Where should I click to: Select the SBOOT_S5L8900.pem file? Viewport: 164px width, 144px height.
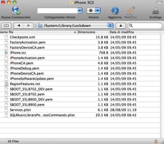(27, 105)
